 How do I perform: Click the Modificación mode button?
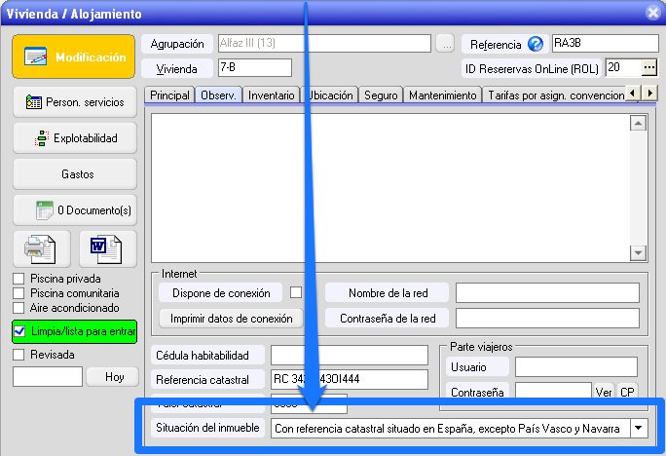pos(74,57)
